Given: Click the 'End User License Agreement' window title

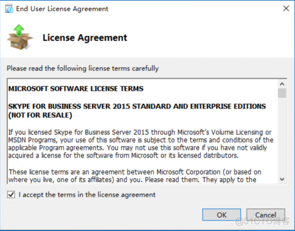Looking at the screenshot, I should 62,9.
